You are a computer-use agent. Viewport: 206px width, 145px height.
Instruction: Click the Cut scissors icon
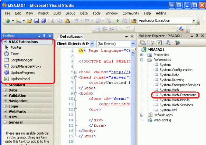(x=53, y=21)
